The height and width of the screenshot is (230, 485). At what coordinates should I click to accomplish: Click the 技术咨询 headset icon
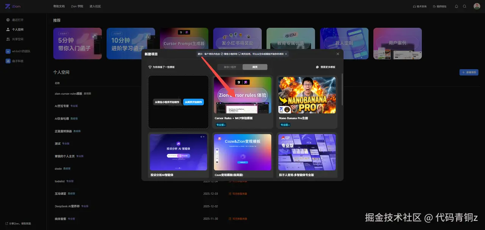click(414, 6)
